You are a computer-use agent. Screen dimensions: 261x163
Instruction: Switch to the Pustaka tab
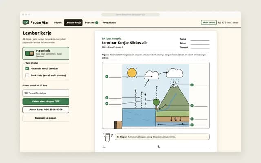point(91,23)
